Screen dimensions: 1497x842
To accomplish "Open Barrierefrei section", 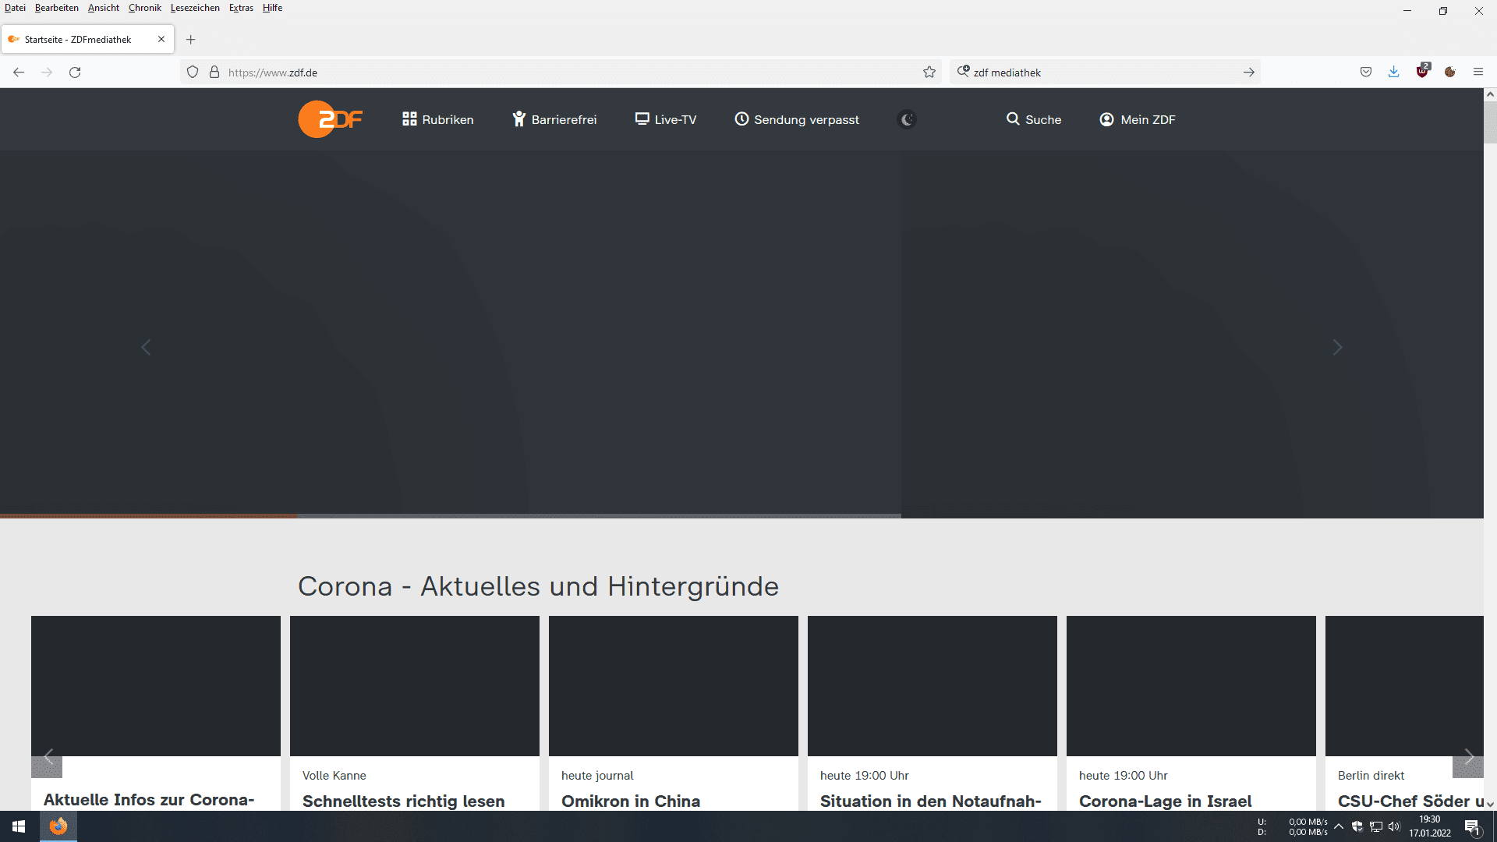I will tap(554, 119).
